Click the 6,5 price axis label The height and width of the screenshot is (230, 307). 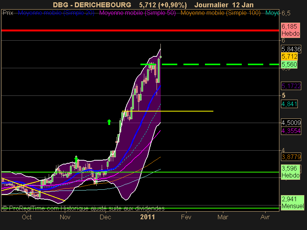(286, 13)
